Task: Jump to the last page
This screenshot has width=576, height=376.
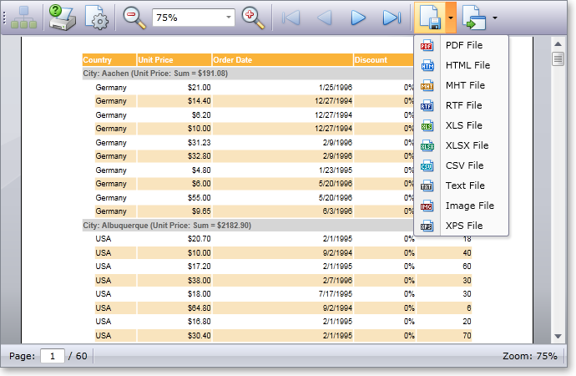Action: click(392, 17)
